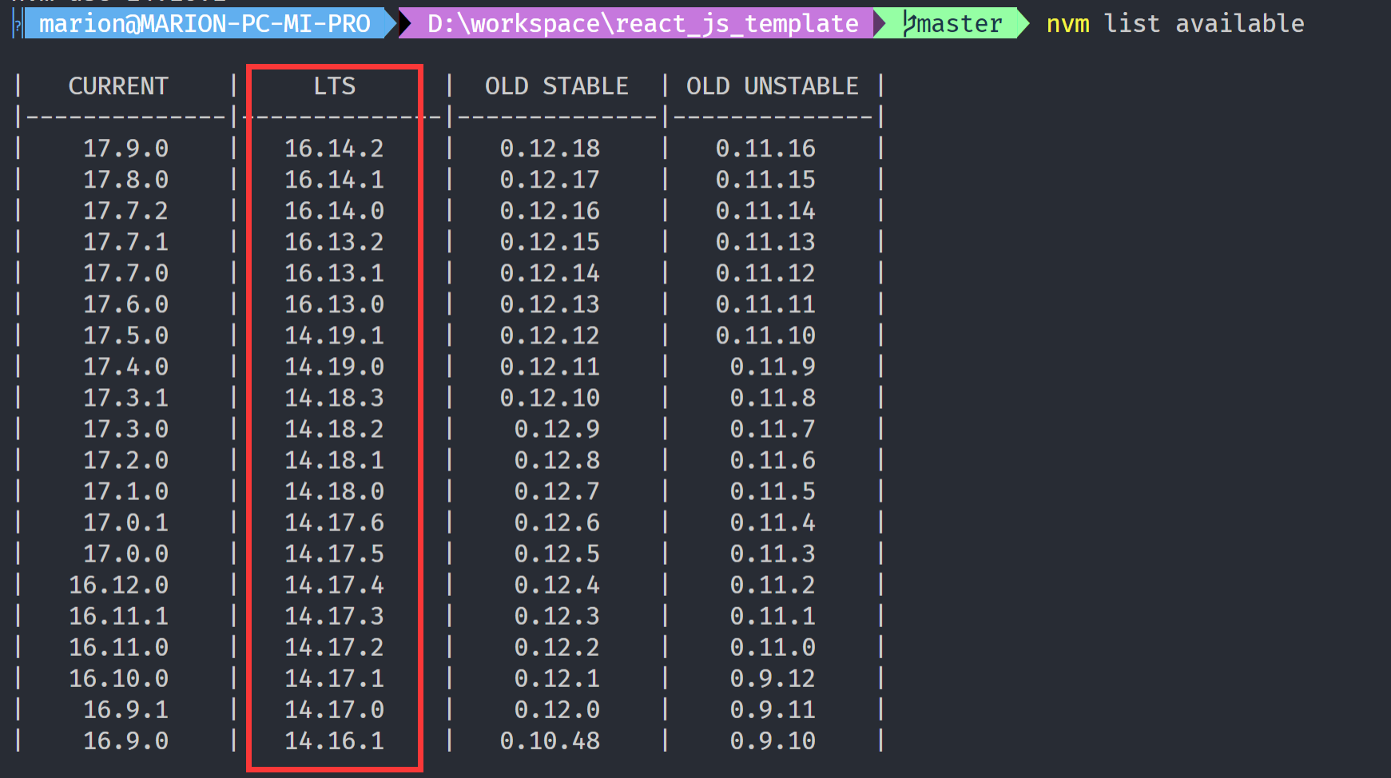This screenshot has height=778, width=1391.
Task: Click LTS version 16.13.0
Action: pos(334,304)
